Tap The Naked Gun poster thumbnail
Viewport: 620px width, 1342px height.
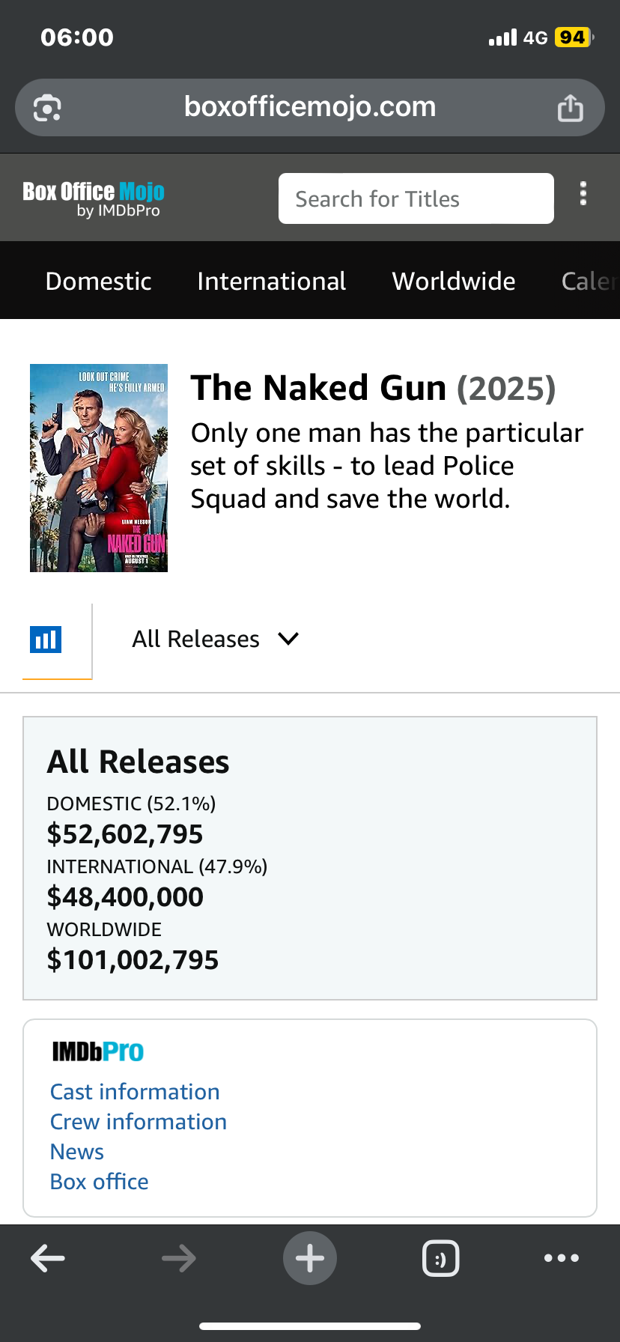(x=99, y=468)
